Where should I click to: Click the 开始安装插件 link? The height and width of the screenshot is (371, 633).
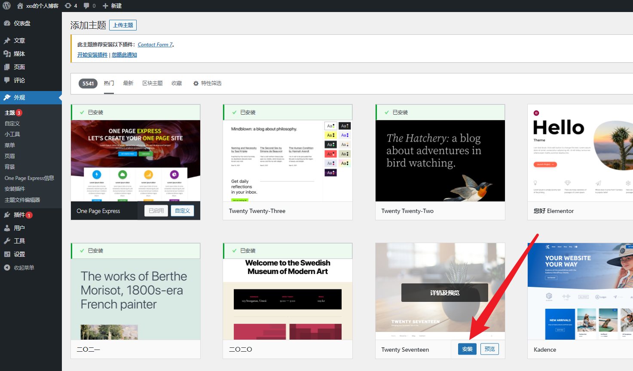point(92,55)
